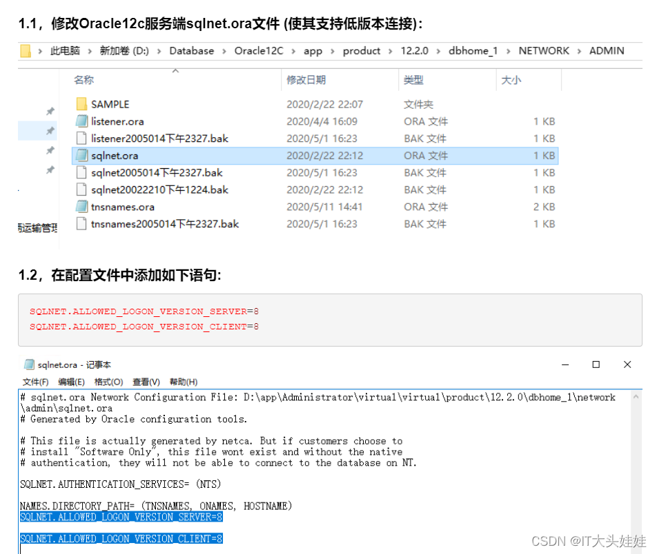Select the SAMPLE folder name
Viewport: 657px width, 554px height.
tap(110, 104)
